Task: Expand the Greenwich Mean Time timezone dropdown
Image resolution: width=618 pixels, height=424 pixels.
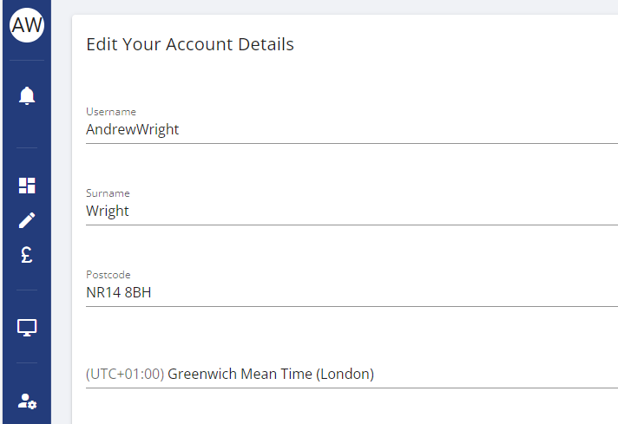Action: (352, 374)
